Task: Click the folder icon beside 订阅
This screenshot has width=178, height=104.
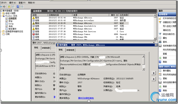Action: pyautogui.click(x=3, y=34)
